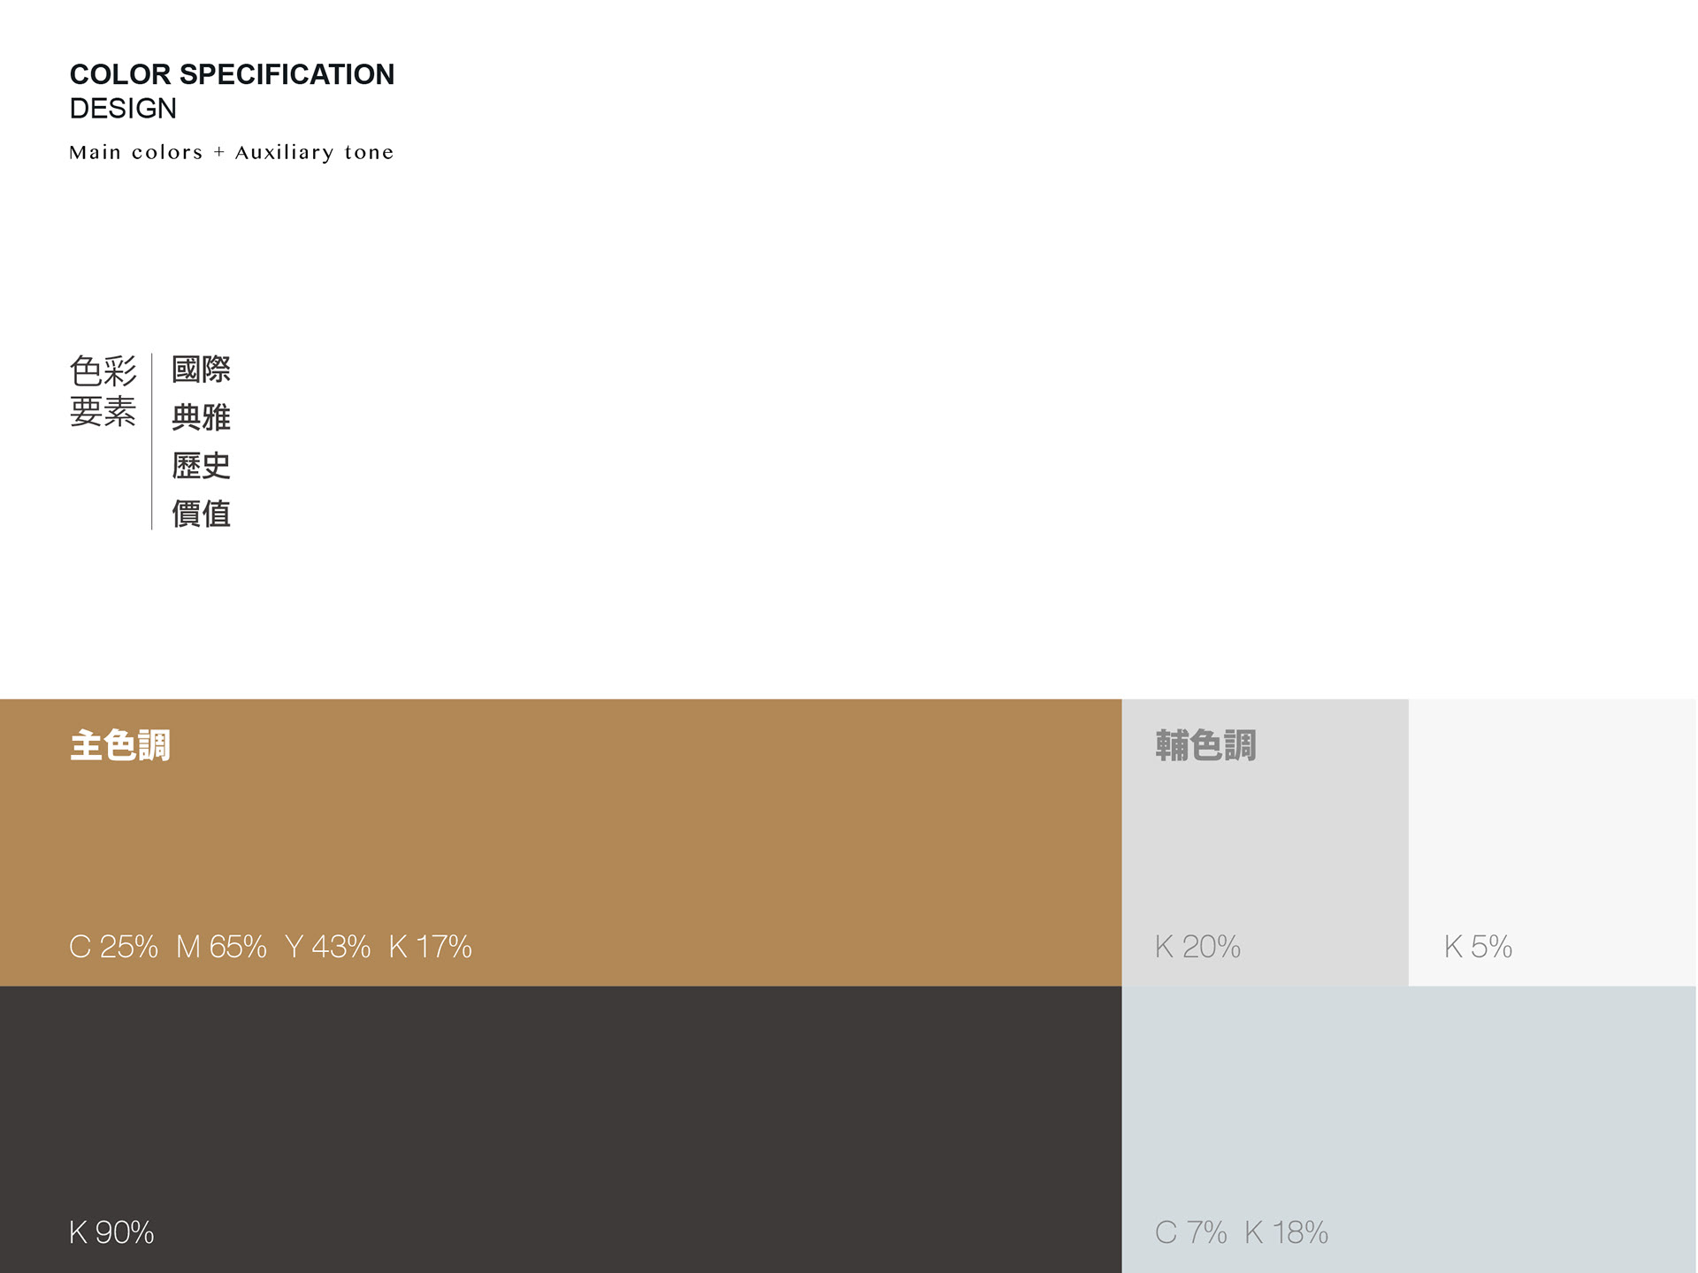Click the 主色調 title

click(120, 745)
